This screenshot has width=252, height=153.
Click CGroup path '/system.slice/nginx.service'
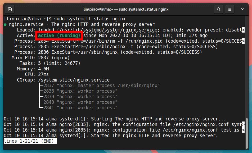pyautogui.click(x=74, y=80)
